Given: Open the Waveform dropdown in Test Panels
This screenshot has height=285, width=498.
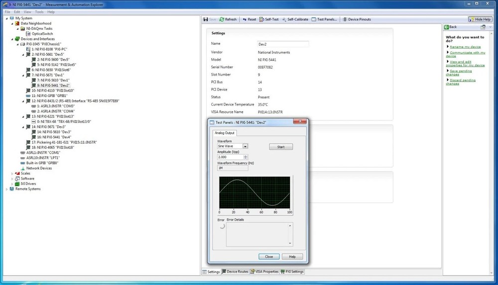Looking at the screenshot, I should [245, 146].
